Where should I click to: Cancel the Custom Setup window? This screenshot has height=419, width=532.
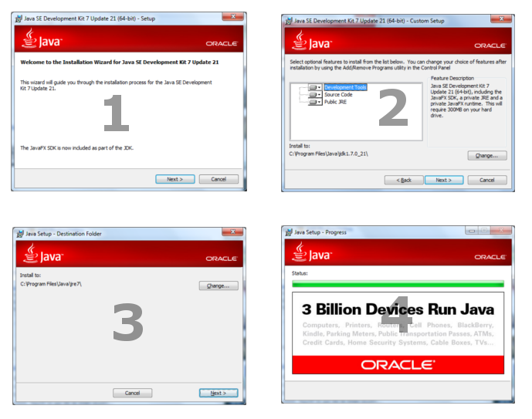(x=487, y=180)
